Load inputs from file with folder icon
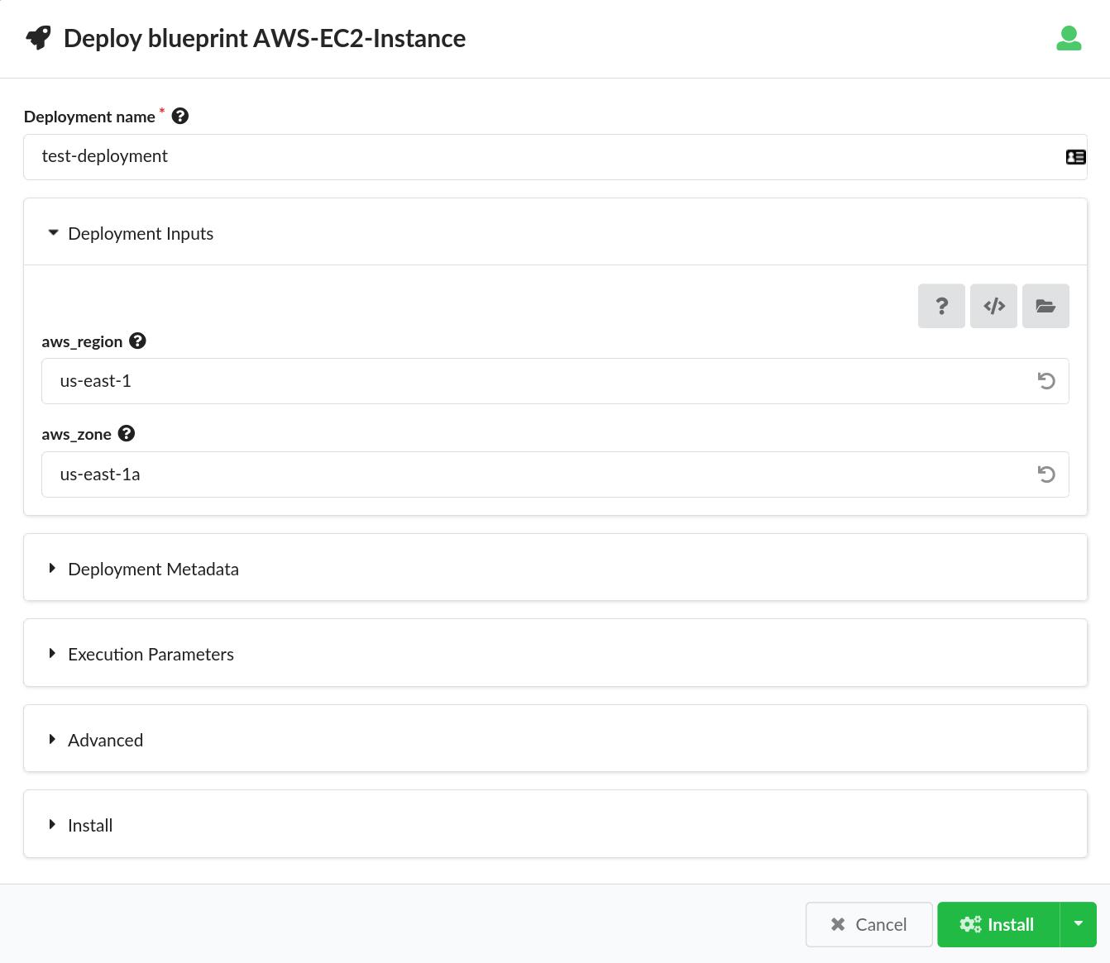Viewport: 1110px width, 963px height. click(x=1045, y=306)
